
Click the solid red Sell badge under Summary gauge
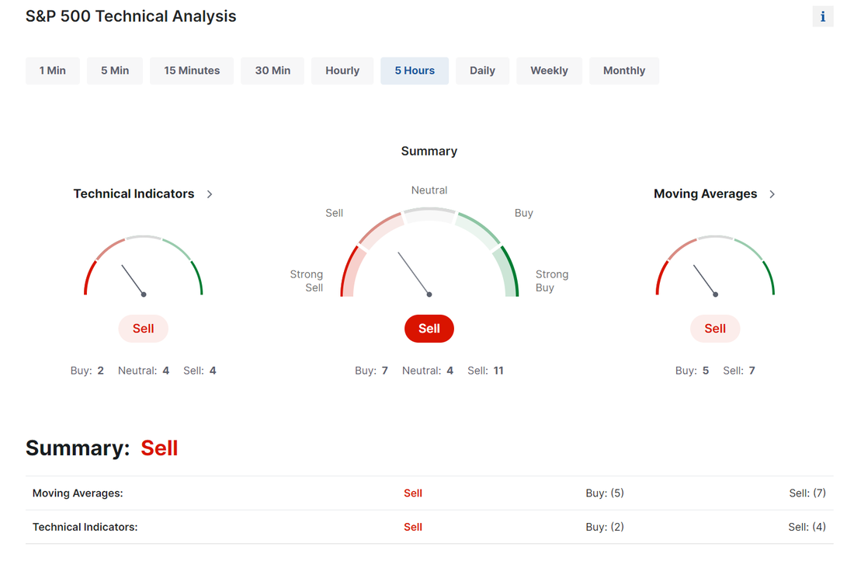pyautogui.click(x=429, y=328)
